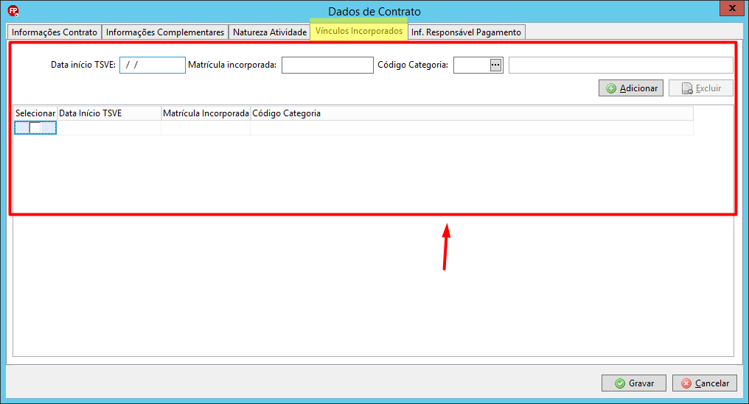Screen dimensions: 749x404
Task: Click the Data Início TSVE column header
Action: point(109,113)
